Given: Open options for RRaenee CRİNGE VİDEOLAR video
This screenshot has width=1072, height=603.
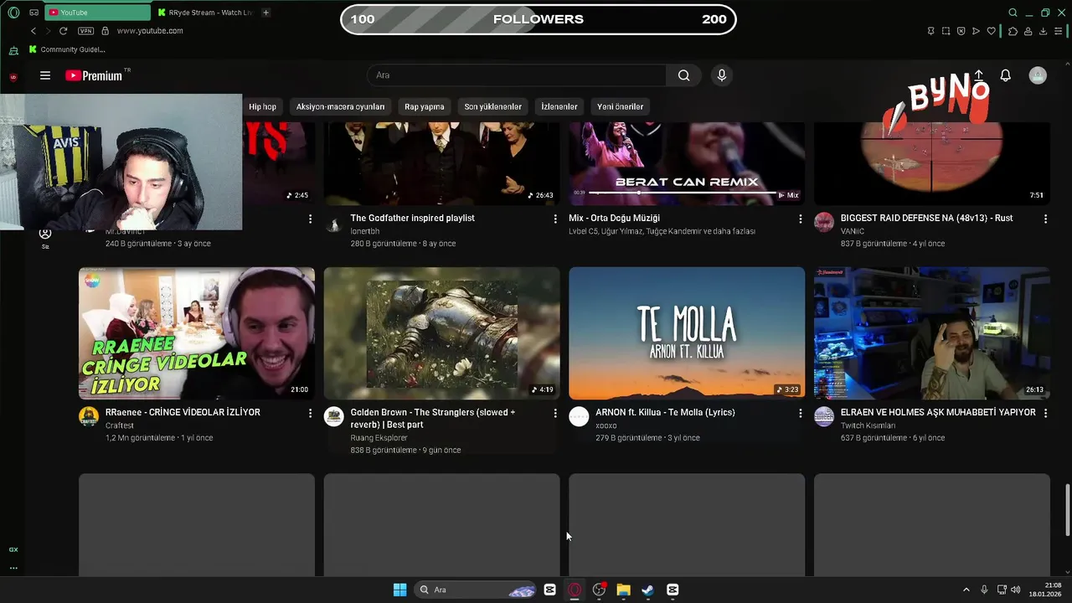Looking at the screenshot, I should tap(310, 413).
